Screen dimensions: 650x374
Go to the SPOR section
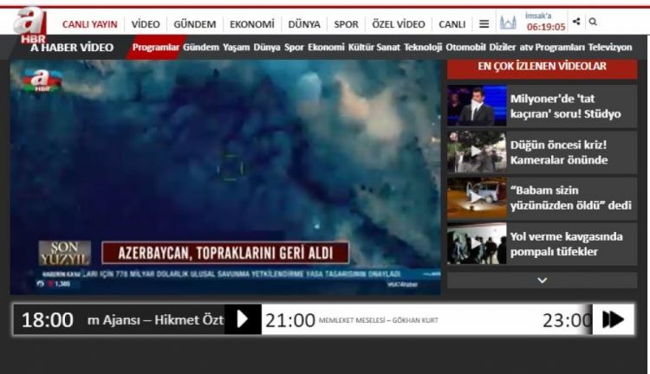tap(346, 24)
